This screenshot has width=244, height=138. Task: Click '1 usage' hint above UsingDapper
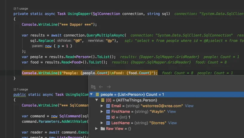click(22, 9)
